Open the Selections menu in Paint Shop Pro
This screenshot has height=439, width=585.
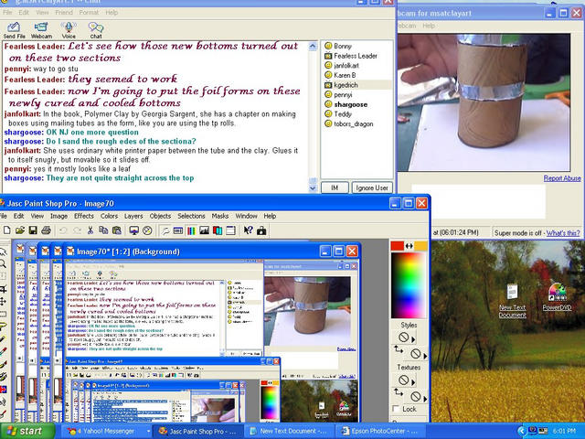coord(191,216)
